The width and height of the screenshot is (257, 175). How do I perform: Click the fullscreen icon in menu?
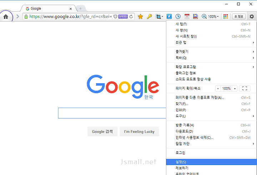pyautogui.click(x=245, y=88)
